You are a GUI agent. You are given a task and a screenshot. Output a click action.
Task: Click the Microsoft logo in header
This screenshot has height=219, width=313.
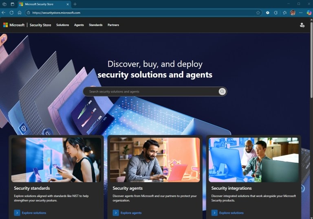pos(14,25)
